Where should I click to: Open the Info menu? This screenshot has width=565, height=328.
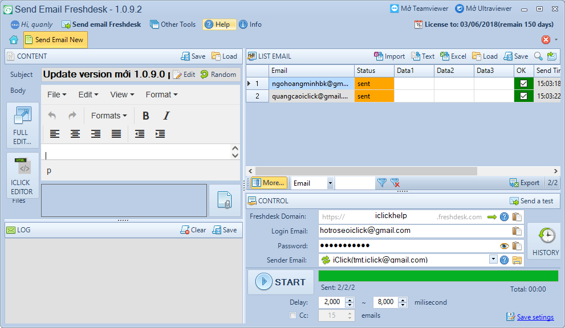[250, 24]
